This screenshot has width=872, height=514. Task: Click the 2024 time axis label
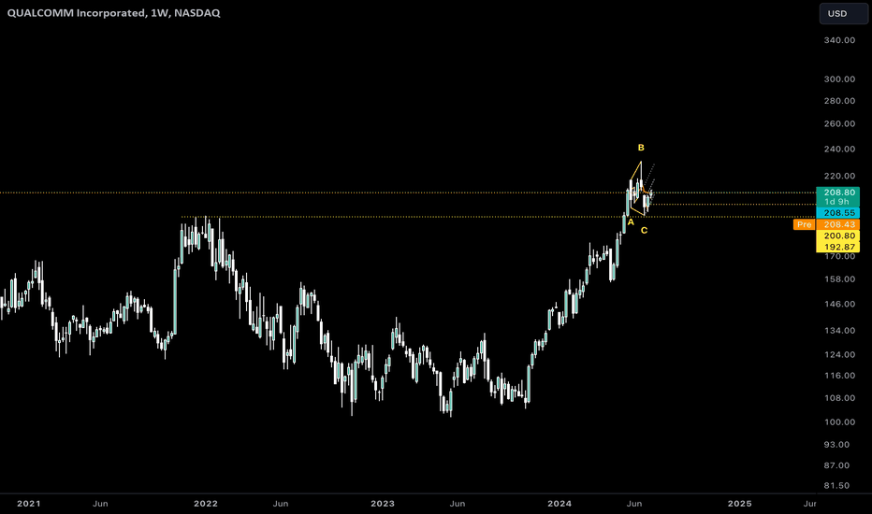[560, 504]
